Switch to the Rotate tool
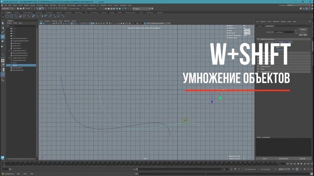 tap(3, 41)
